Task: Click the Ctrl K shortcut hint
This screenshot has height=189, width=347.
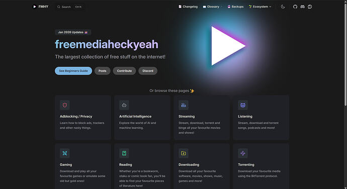Action: tap(78, 7)
